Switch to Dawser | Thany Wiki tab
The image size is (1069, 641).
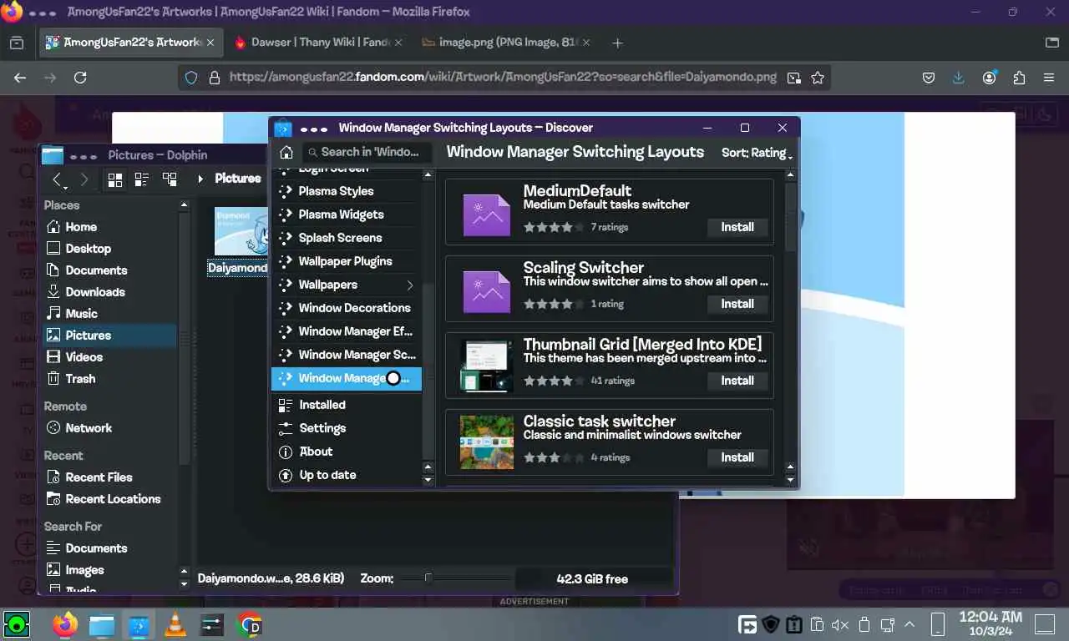pos(317,43)
